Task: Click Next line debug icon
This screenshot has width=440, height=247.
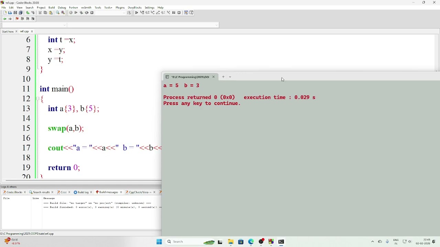Action: pyautogui.click(x=147, y=13)
